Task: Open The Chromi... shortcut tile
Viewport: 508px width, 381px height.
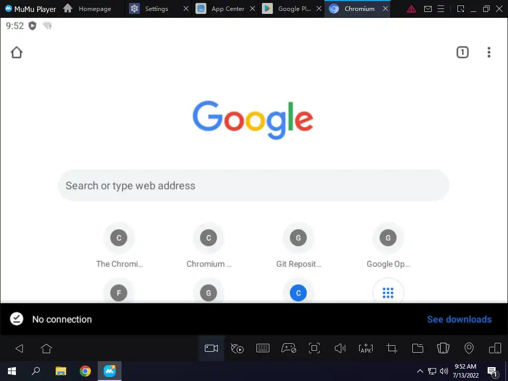Action: [x=119, y=246]
